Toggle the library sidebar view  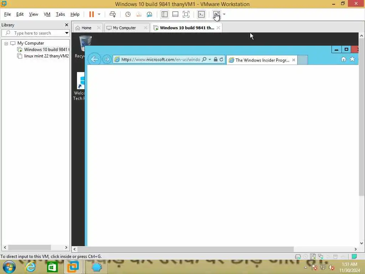point(165,14)
